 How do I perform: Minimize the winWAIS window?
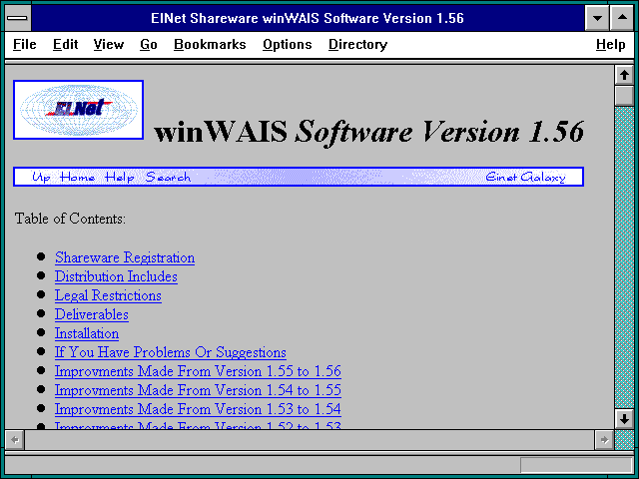pyautogui.click(x=597, y=18)
